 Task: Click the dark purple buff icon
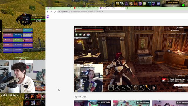tap(126, 4)
